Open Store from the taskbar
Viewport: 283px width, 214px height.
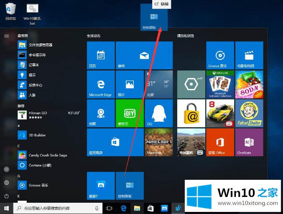(x=150, y=209)
